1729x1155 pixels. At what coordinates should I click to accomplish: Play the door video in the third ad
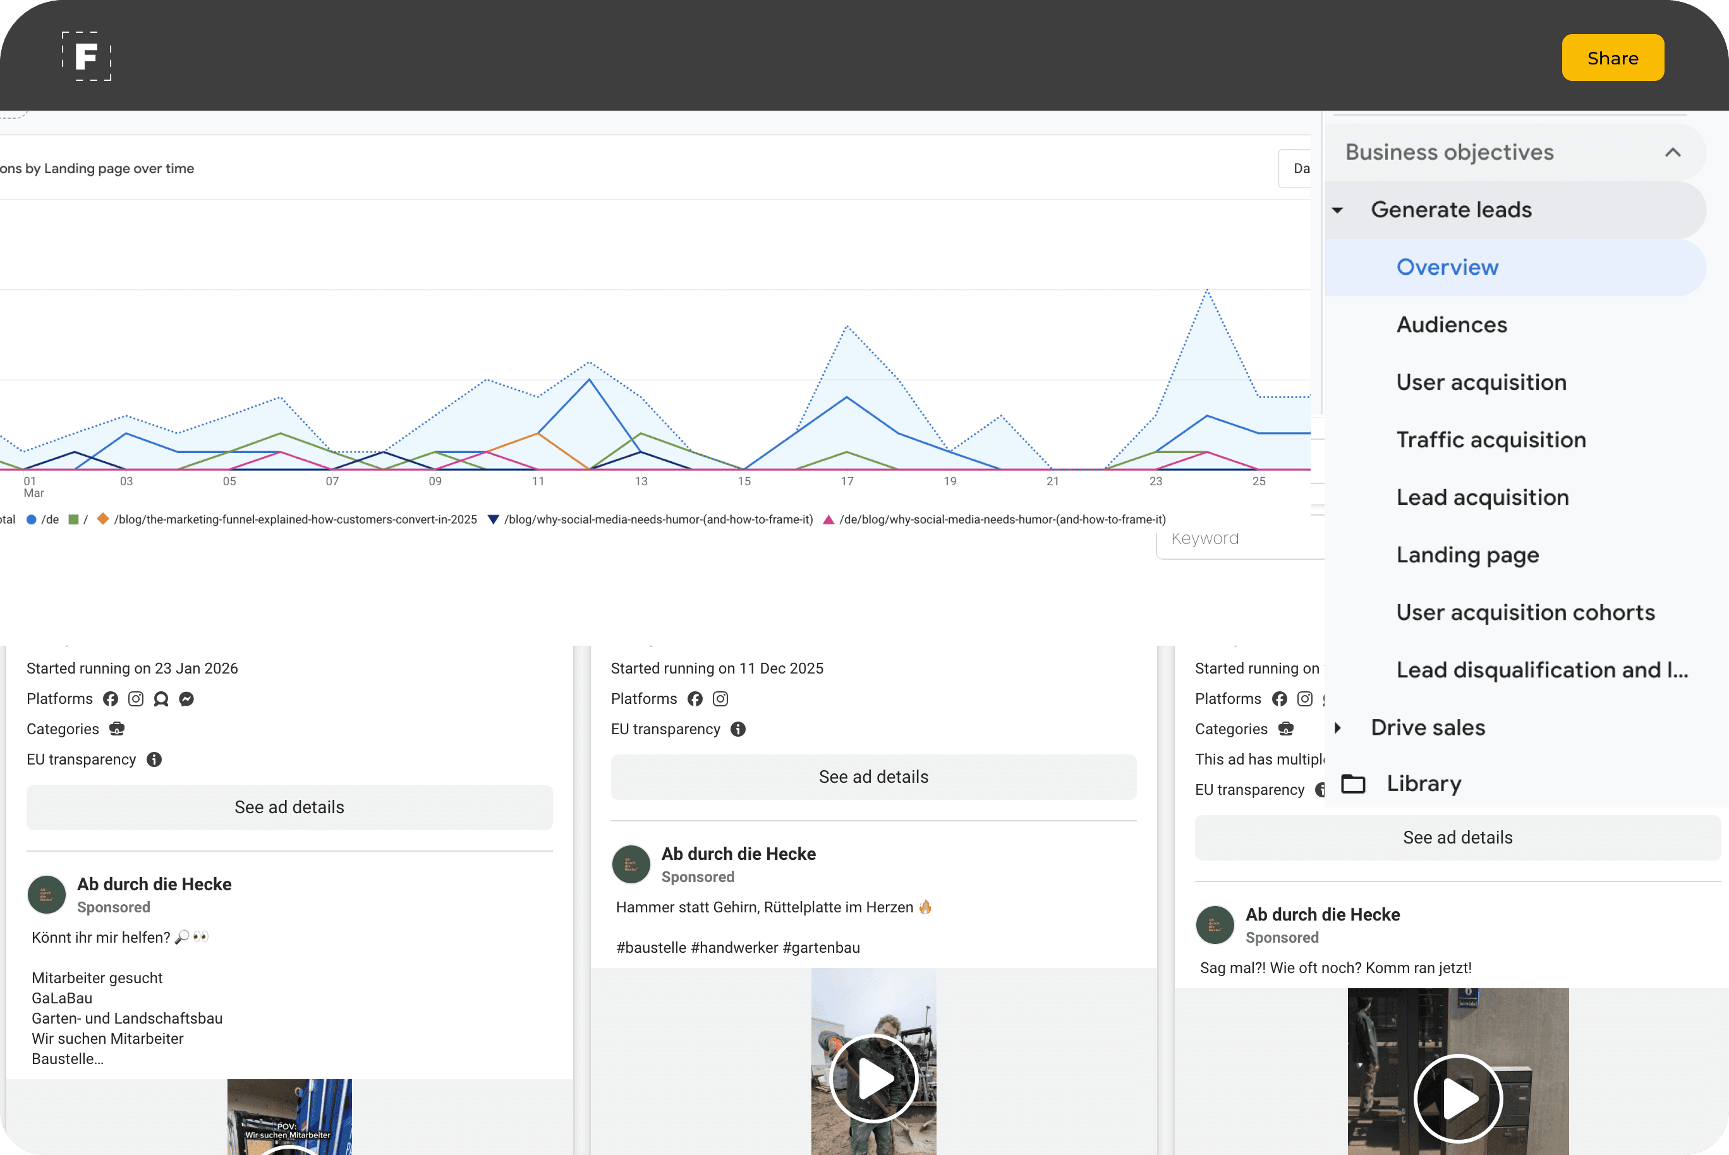(1457, 1098)
